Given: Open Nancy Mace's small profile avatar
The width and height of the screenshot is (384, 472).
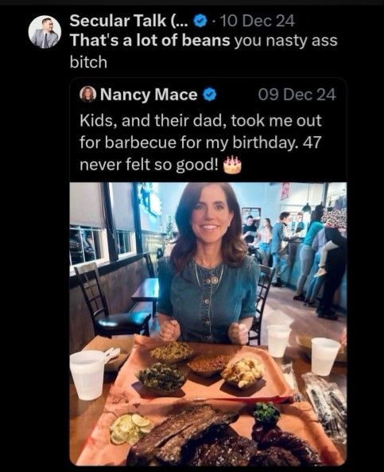Looking at the screenshot, I should 87,94.
